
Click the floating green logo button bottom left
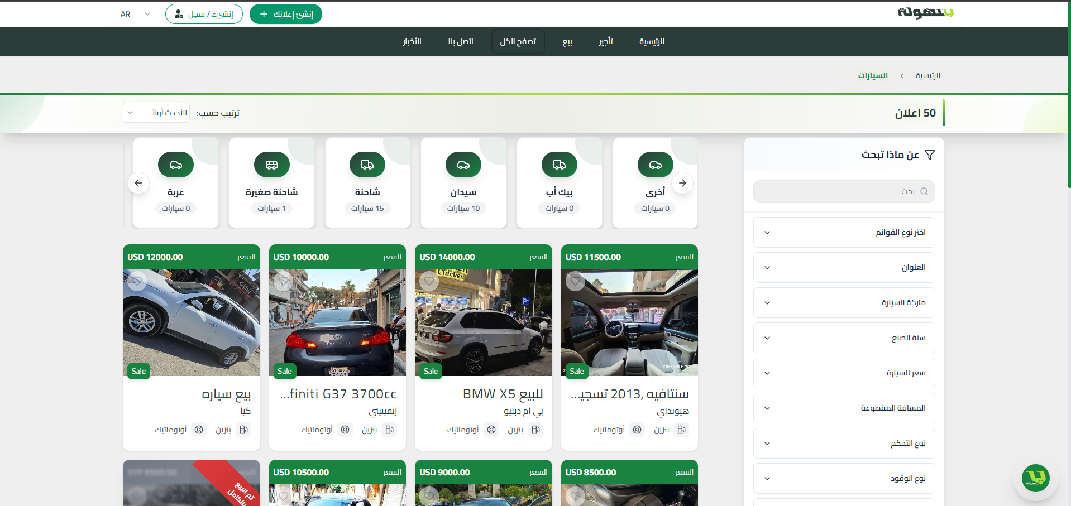(x=1035, y=478)
